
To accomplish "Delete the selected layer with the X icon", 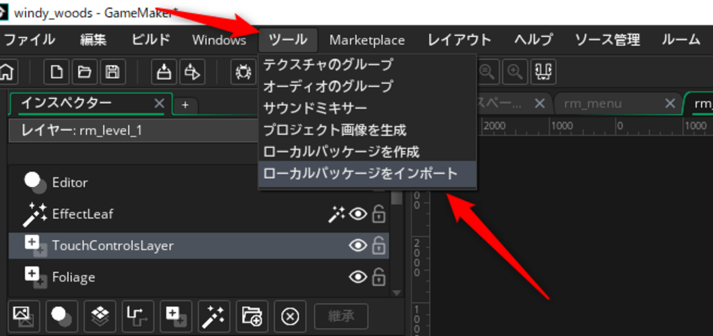I will (x=290, y=316).
